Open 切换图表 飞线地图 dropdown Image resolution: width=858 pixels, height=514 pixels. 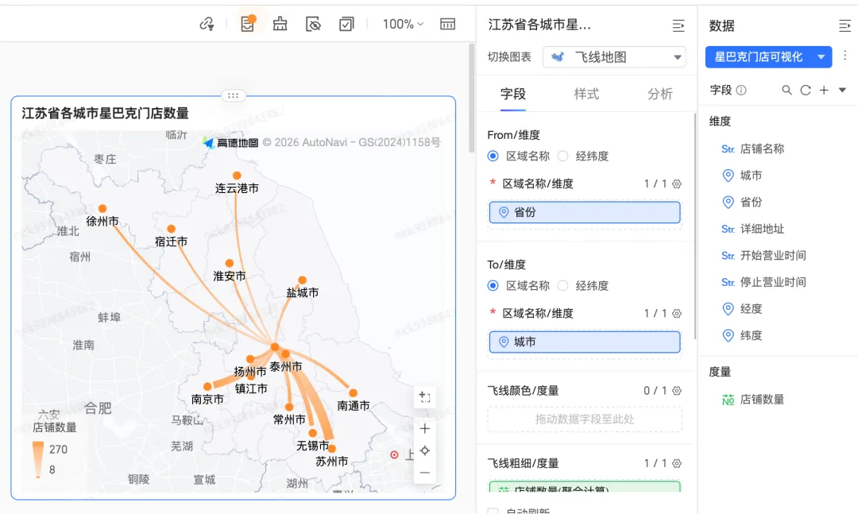pos(614,57)
